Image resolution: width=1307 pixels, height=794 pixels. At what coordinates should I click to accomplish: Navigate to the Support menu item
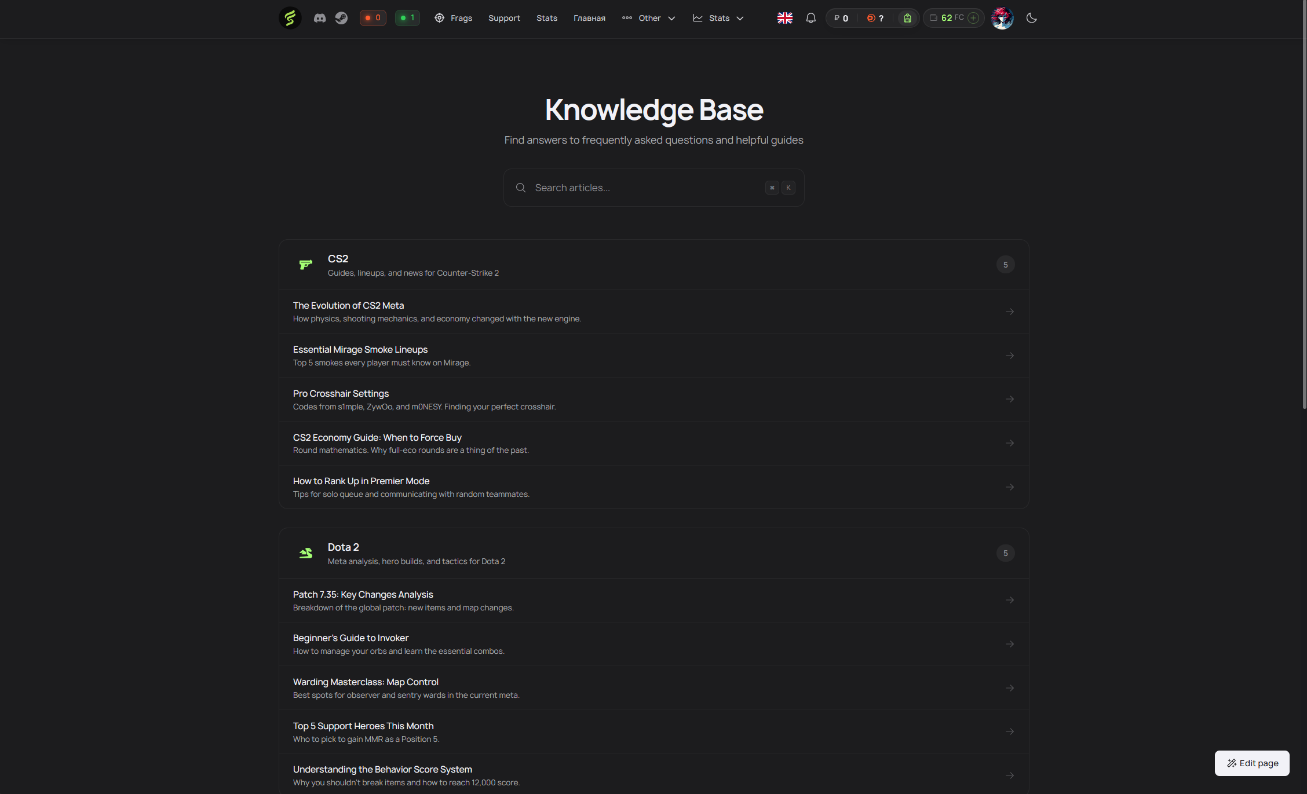pos(504,18)
